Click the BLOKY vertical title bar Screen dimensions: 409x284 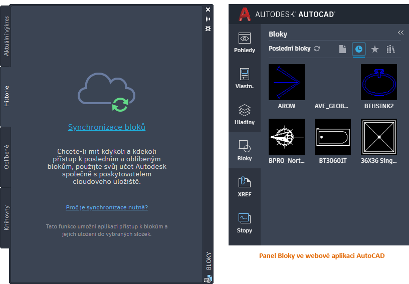(209, 261)
